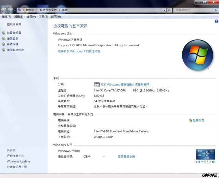Image resolution: width=219 pixels, height=178 pixels.
Task: Click 變更設定 link for computer name
Action: coord(198,120)
